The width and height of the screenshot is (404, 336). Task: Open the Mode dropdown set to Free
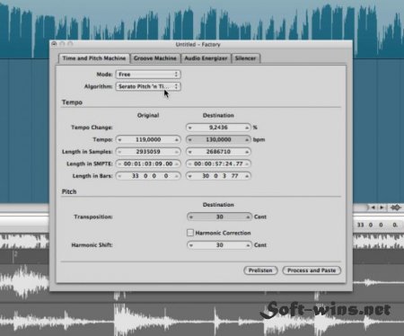point(148,75)
